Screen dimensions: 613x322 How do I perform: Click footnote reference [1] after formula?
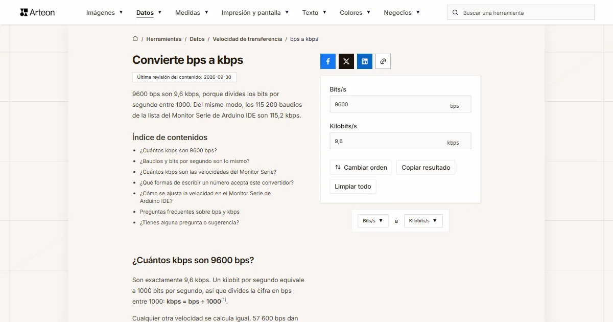coord(224,300)
